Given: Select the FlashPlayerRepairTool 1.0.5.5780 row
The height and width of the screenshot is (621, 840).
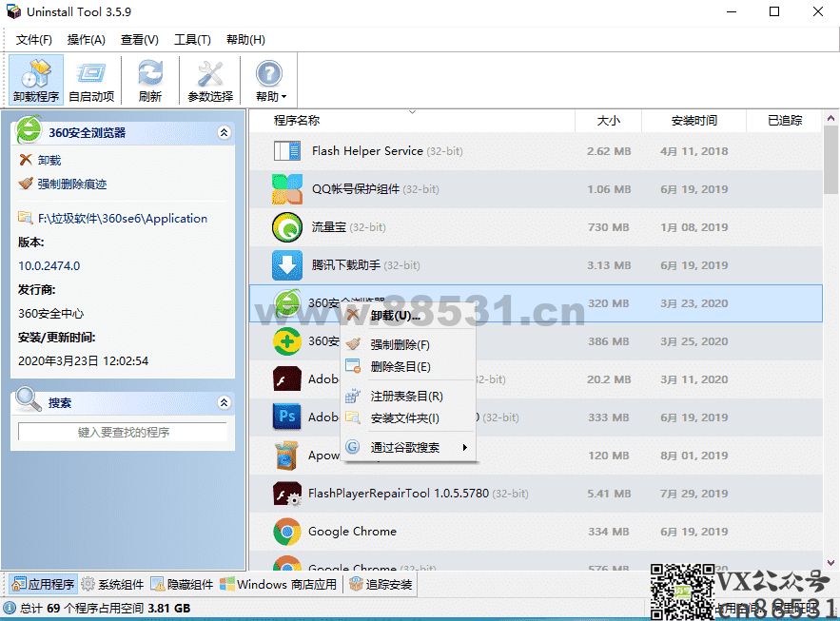Looking at the screenshot, I should tap(536, 494).
